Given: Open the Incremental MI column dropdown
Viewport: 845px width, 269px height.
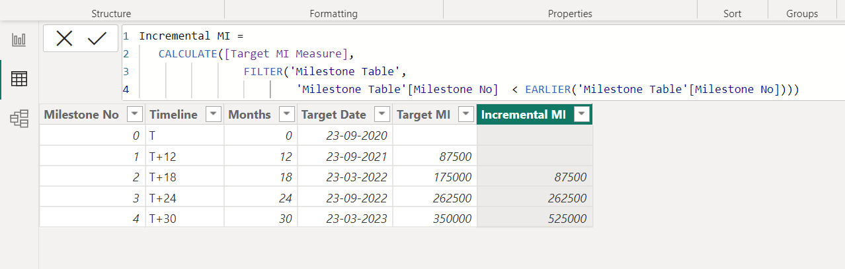Looking at the screenshot, I should coord(581,115).
